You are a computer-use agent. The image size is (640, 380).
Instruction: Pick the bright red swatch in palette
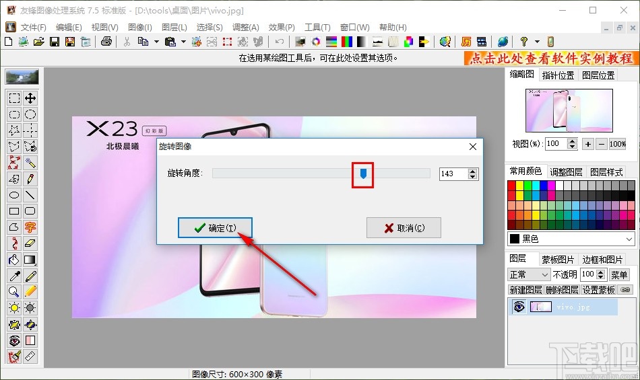[511, 186]
